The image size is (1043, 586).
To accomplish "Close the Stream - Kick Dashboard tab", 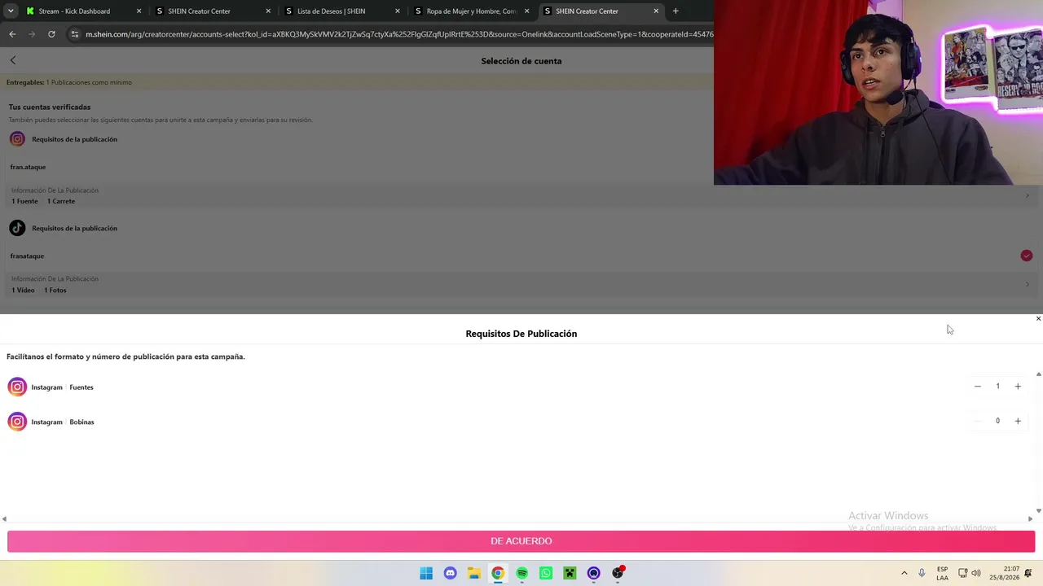I will (139, 11).
